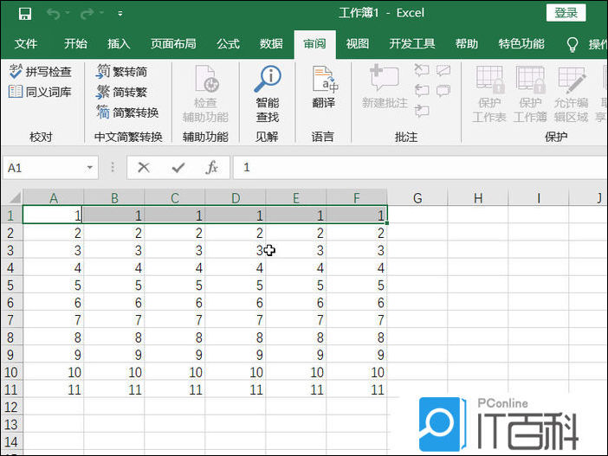This screenshot has width=608, height=456.
Task: Click the 翻译 translate icon
Action: pyautogui.click(x=324, y=79)
